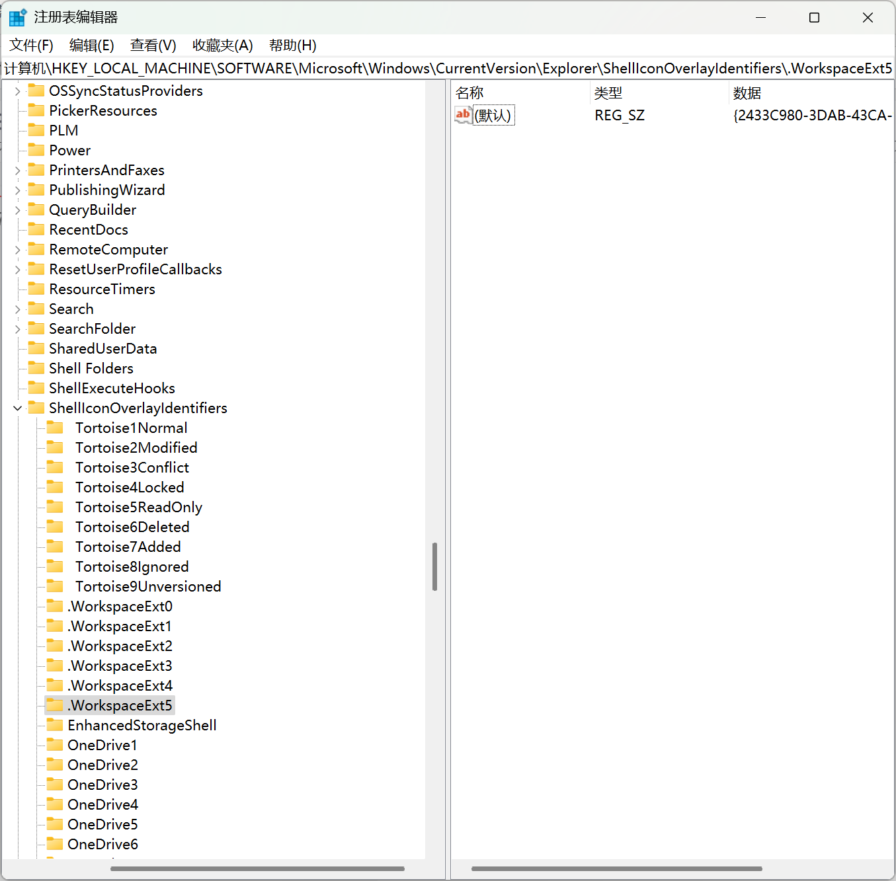Click the registry path address bar
This screenshot has height=881, width=896.
(448, 68)
